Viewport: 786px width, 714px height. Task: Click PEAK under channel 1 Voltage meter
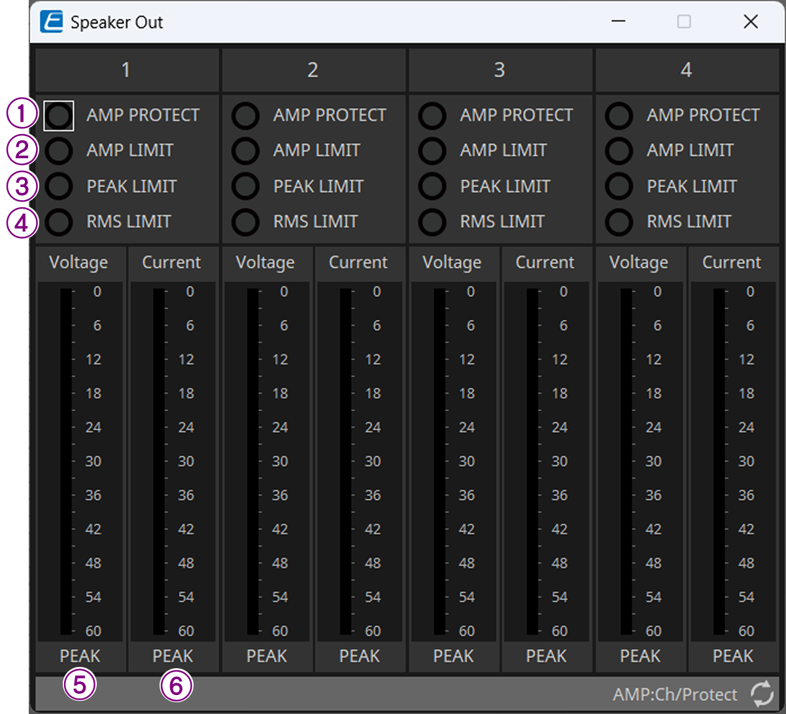pos(80,656)
